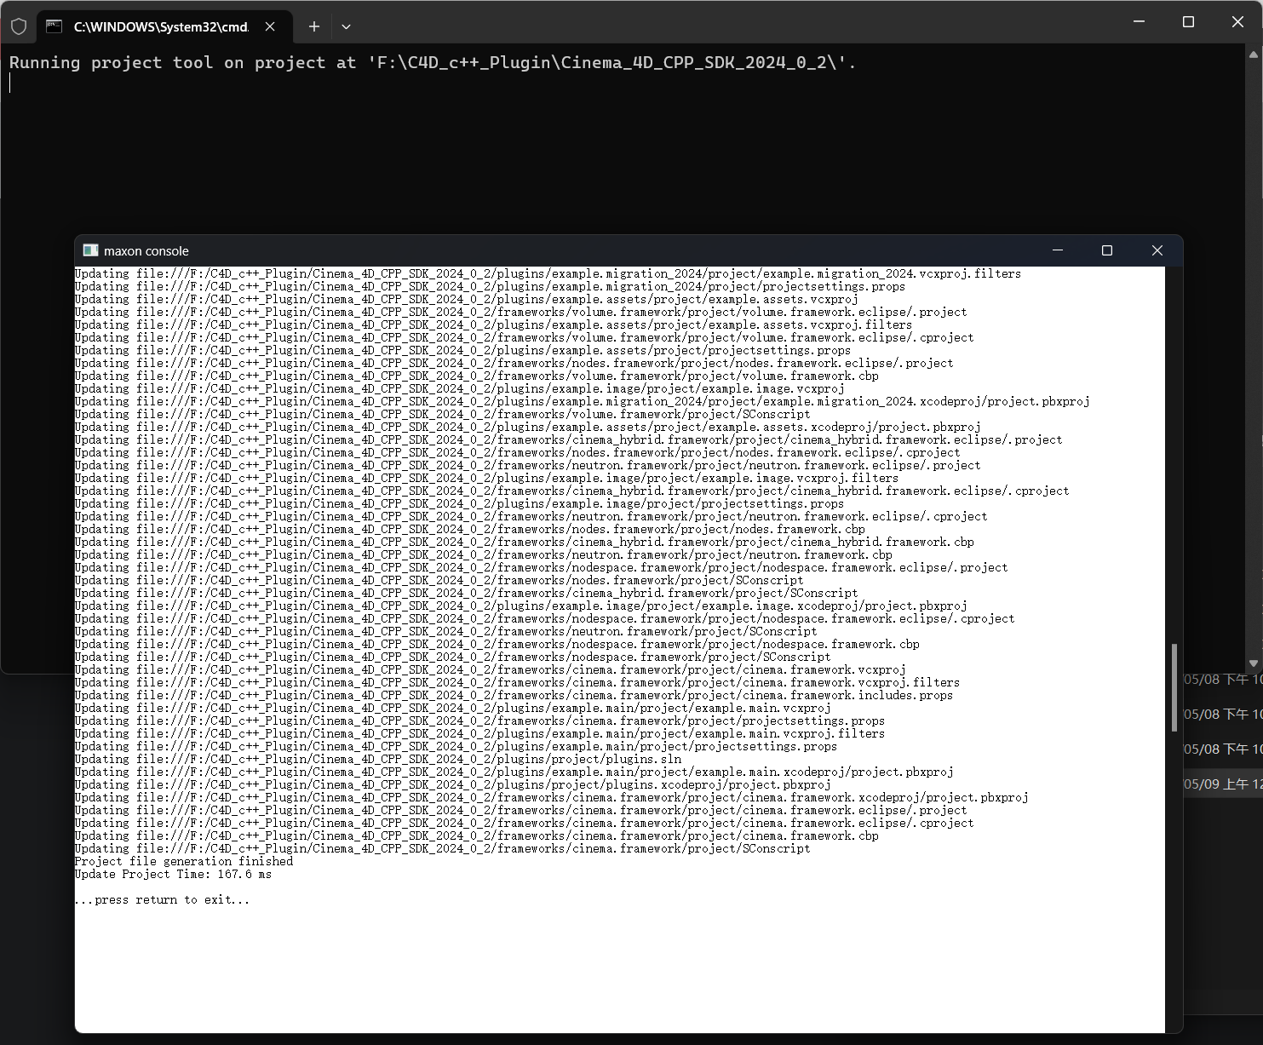The height and width of the screenshot is (1045, 1263).
Task: Close the Windows Terminal window
Action: (x=1237, y=21)
